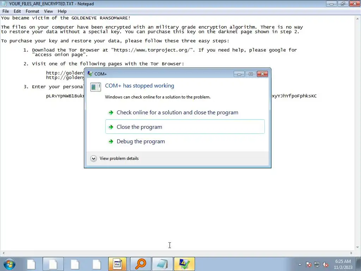Restore down the Notepad window
This screenshot has width=361, height=271.
pos(343,4)
